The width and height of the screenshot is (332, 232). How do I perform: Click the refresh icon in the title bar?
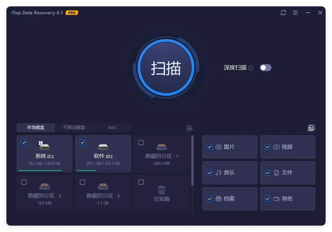tap(283, 13)
